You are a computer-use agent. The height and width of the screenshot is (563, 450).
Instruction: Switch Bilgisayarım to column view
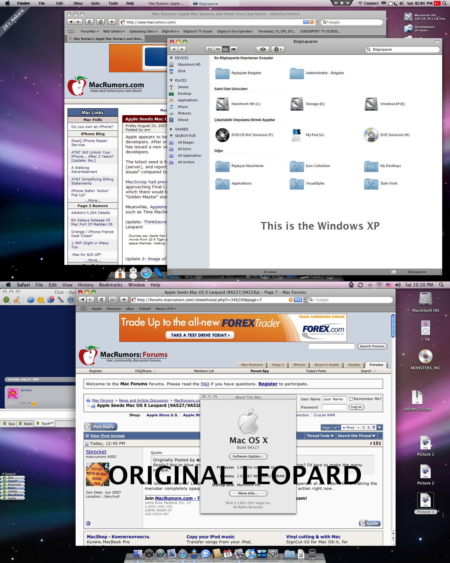point(226,49)
